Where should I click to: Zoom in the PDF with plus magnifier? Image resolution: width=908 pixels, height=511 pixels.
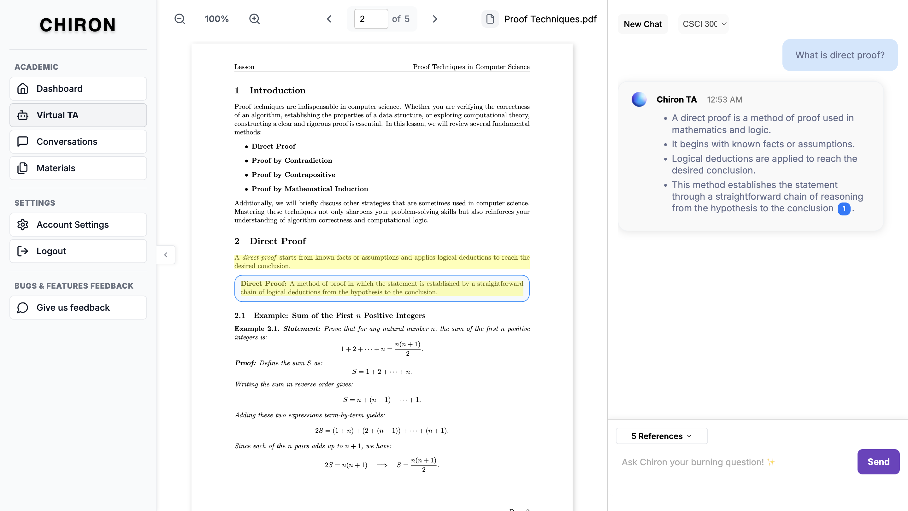tap(255, 19)
